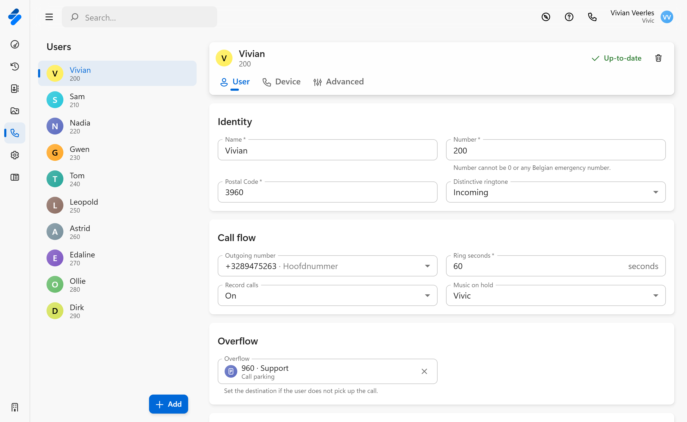Switch to the Device tab
The width and height of the screenshot is (687, 422).
(282, 82)
